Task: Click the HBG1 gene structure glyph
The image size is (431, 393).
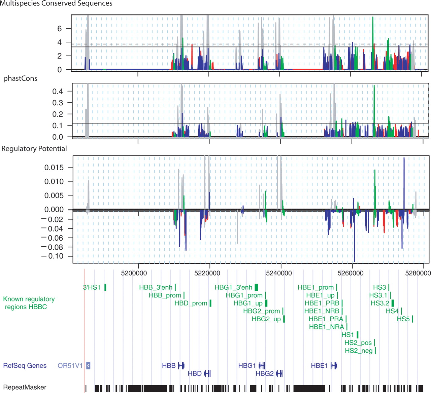Action: pyautogui.click(x=262, y=365)
